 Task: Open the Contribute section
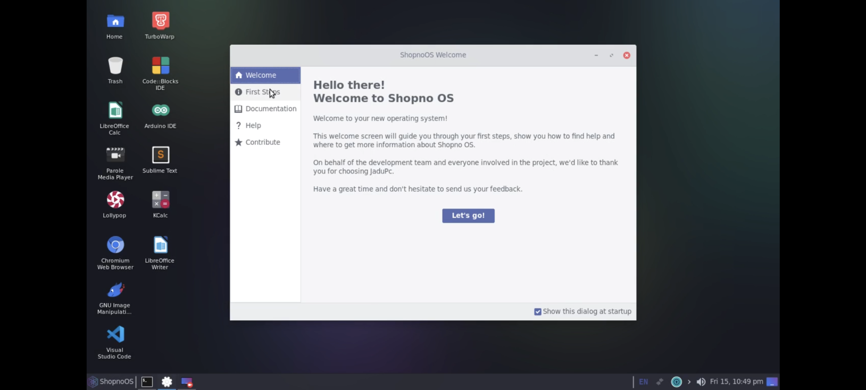coord(265,143)
